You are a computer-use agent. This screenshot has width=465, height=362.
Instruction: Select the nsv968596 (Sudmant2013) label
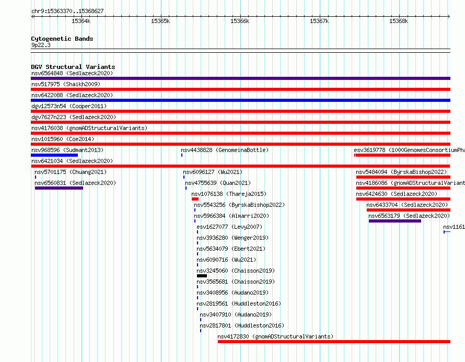click(67, 150)
